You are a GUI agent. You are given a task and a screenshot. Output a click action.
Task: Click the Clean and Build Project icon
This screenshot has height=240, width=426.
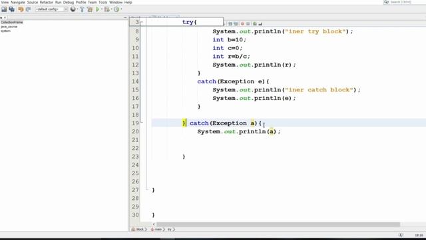tap(90, 9)
